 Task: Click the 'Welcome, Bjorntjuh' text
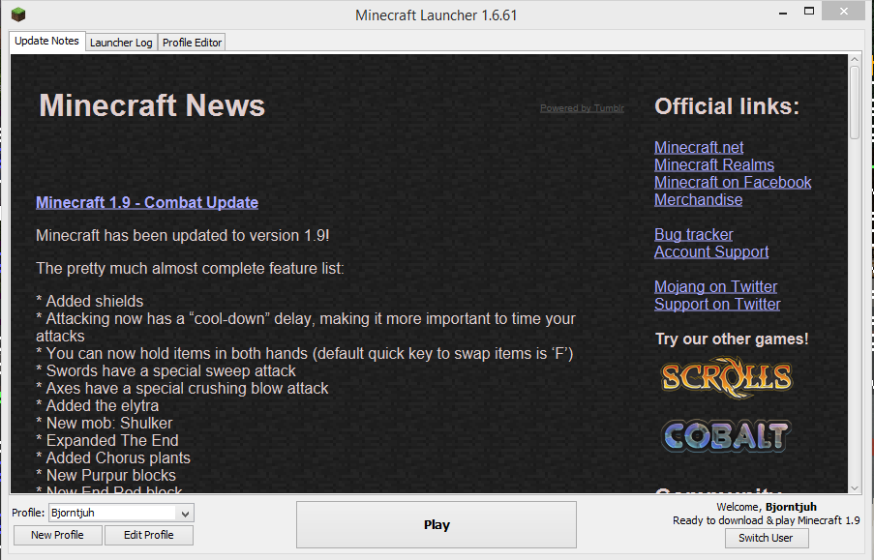pos(767,507)
